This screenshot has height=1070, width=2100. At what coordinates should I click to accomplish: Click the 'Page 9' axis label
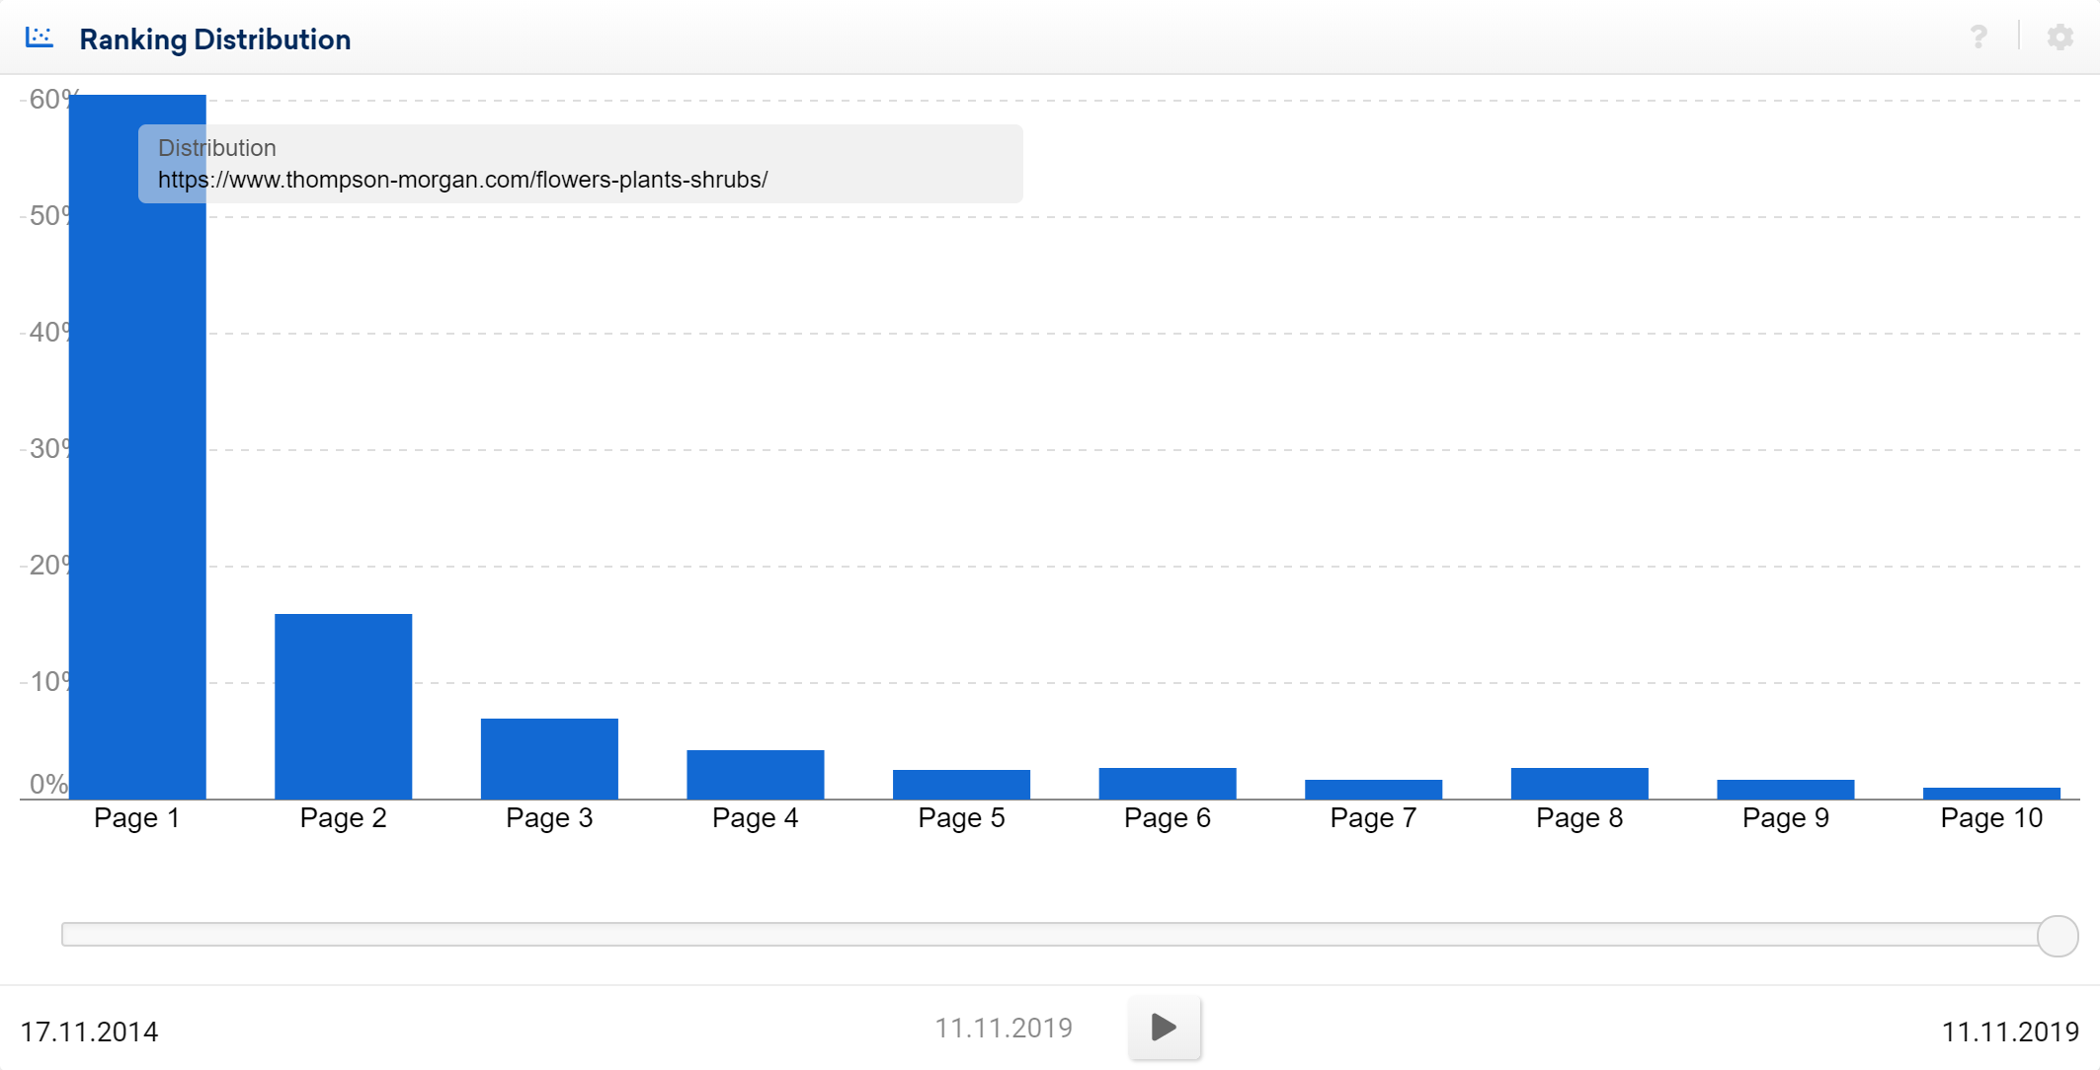1786,818
